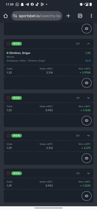This screenshot has height=210, width=97.
Task: Tap the ID button for Dimitrov bet
Action: [86, 83]
